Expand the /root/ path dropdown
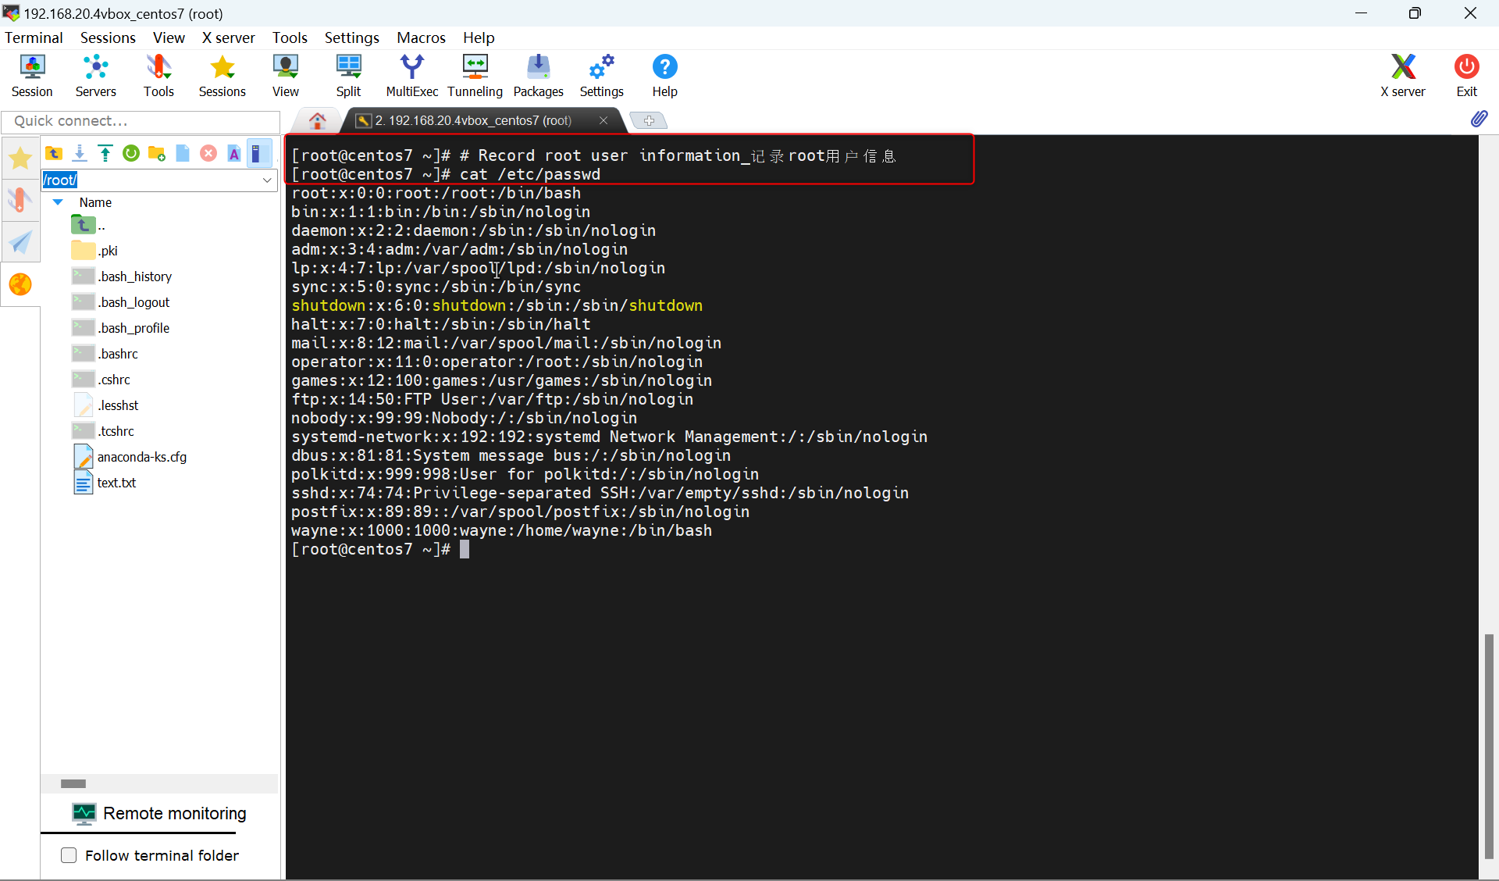The height and width of the screenshot is (881, 1499). pyautogui.click(x=267, y=180)
